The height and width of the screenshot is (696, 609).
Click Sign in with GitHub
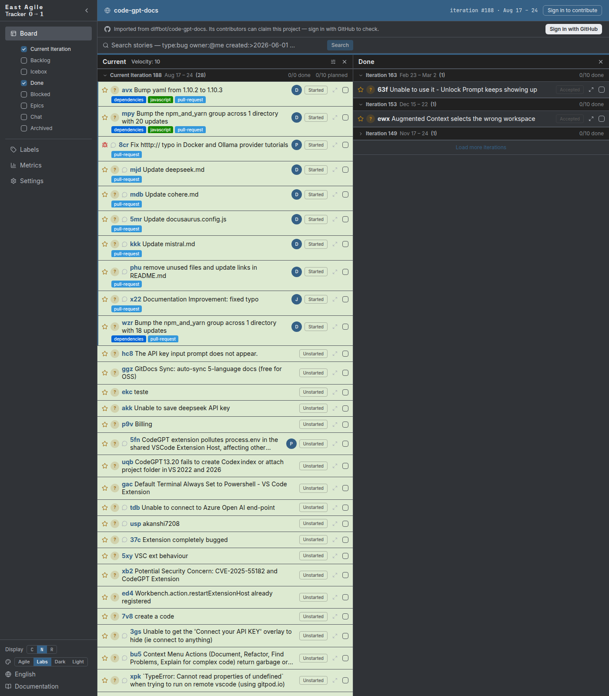(573, 29)
